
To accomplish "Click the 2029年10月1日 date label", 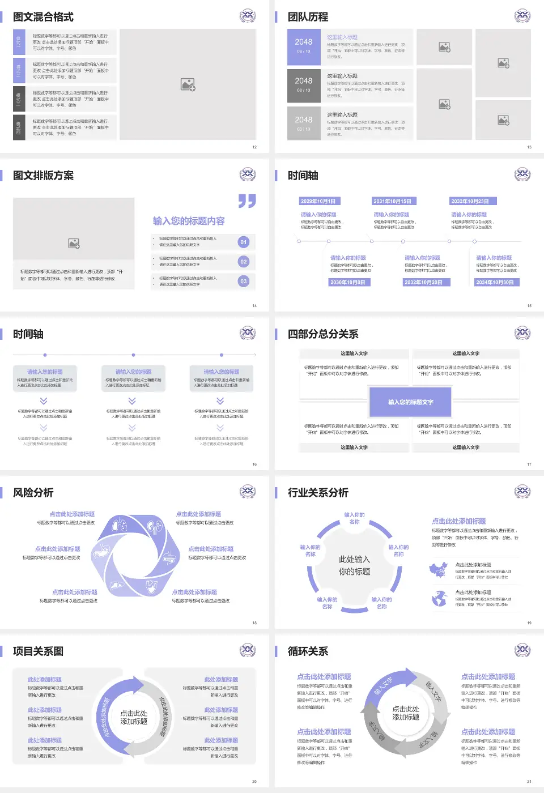I will tap(318, 201).
